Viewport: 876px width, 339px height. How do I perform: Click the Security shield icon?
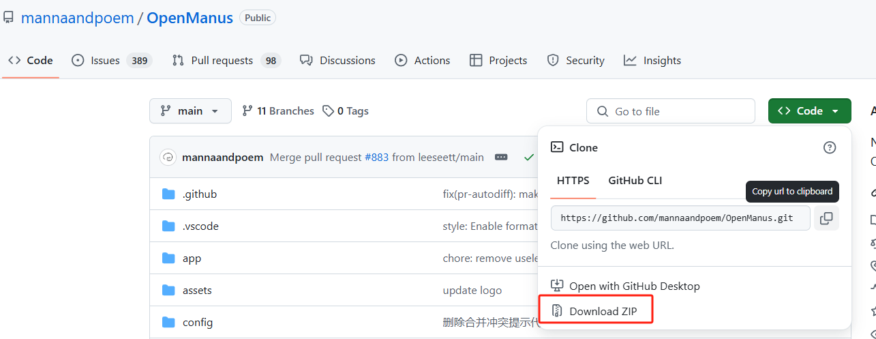pos(553,60)
